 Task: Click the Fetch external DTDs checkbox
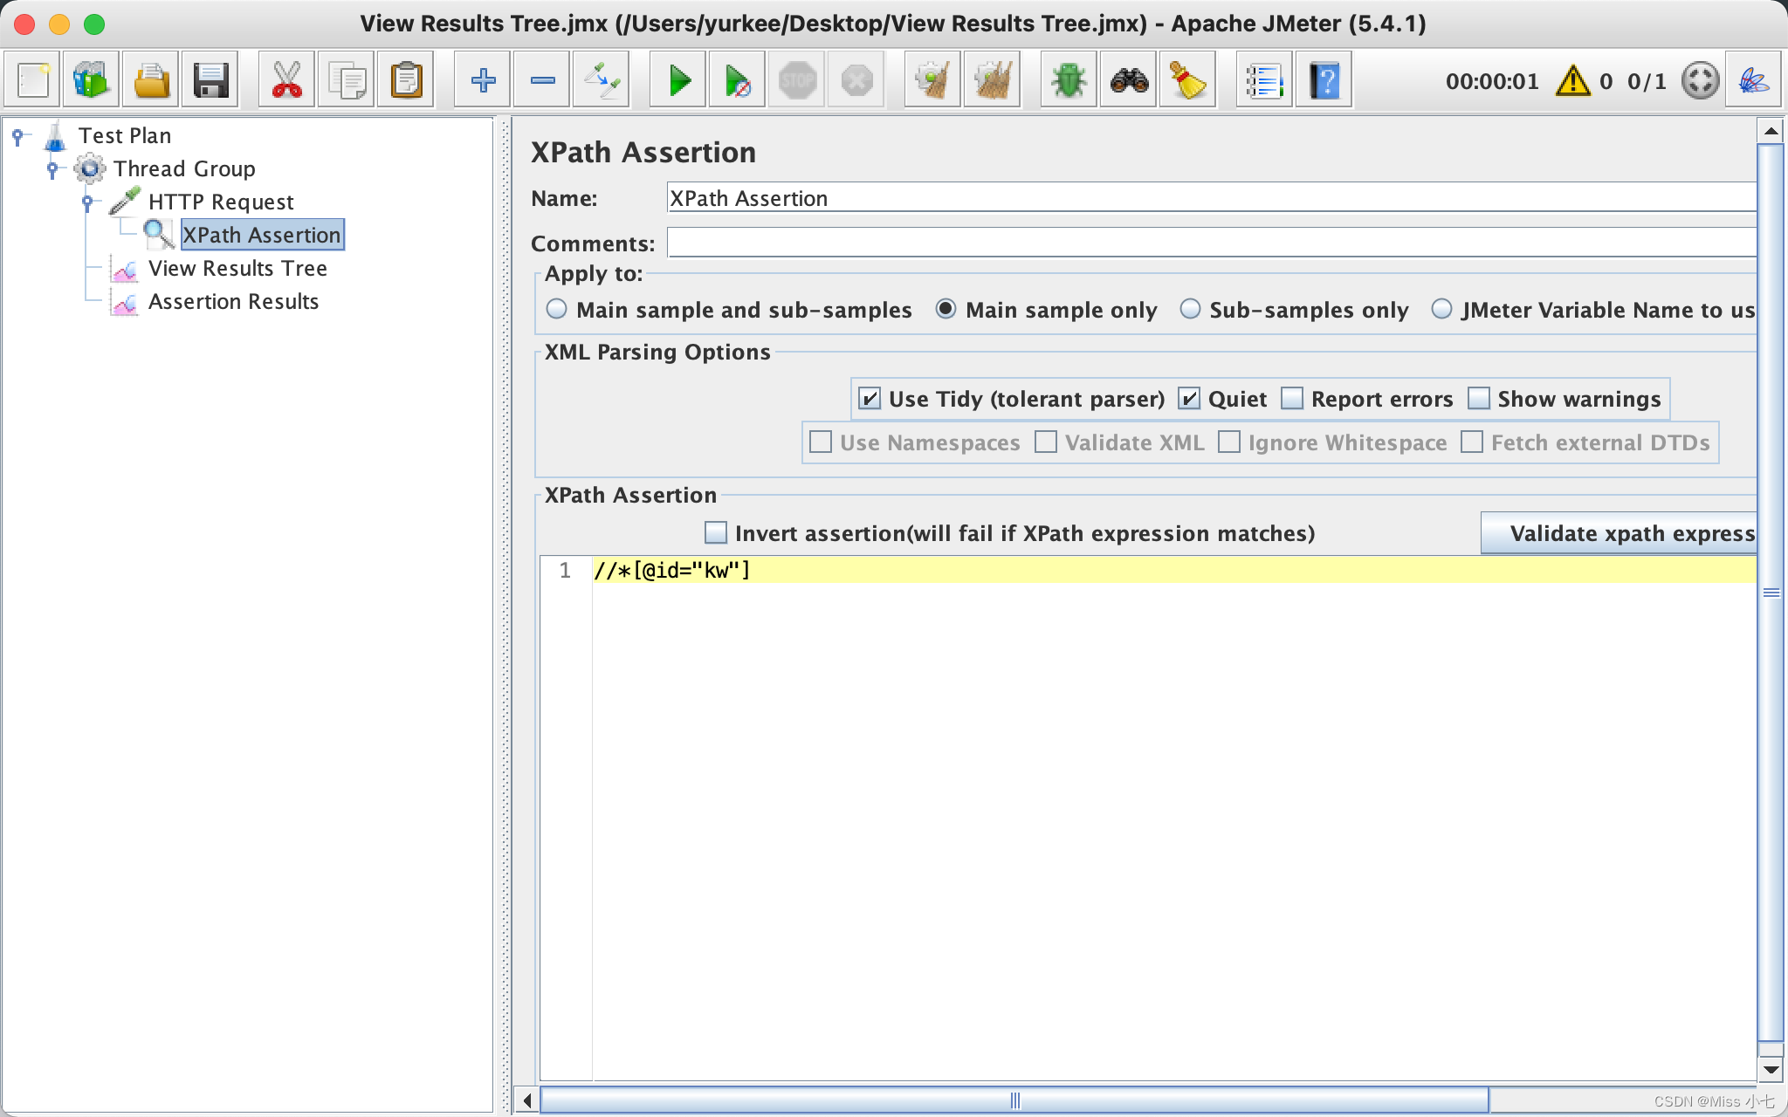1472,442
